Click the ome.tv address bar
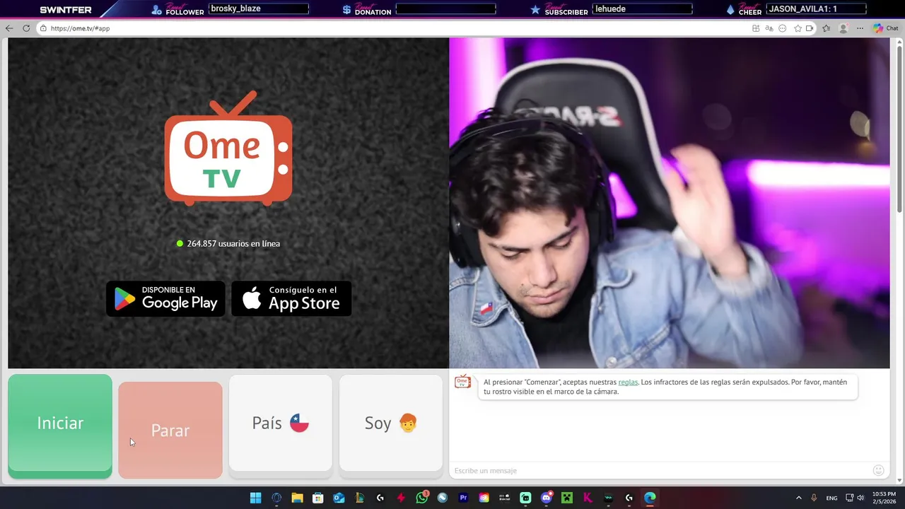This screenshot has height=509, width=905. coord(396,28)
